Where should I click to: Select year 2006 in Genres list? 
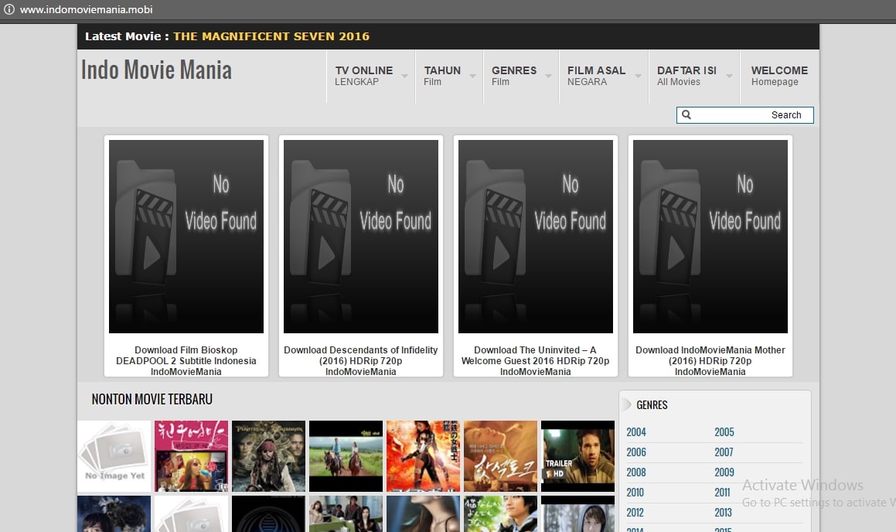click(636, 452)
